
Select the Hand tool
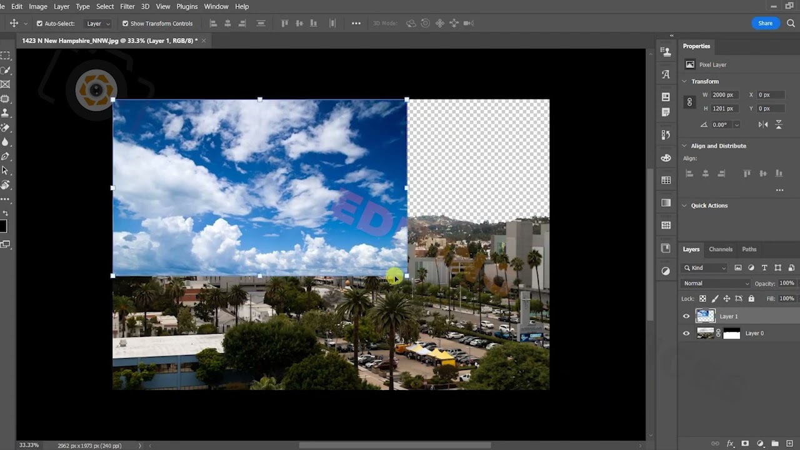[5, 185]
